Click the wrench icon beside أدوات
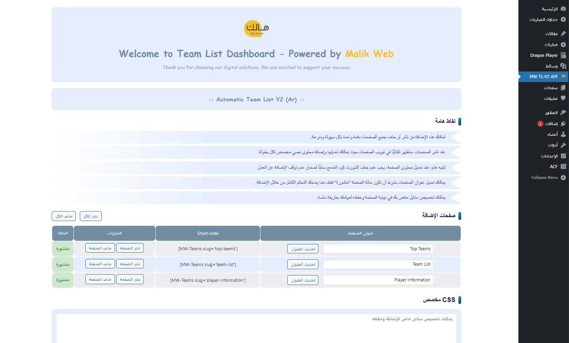569x343 pixels. coord(563,145)
